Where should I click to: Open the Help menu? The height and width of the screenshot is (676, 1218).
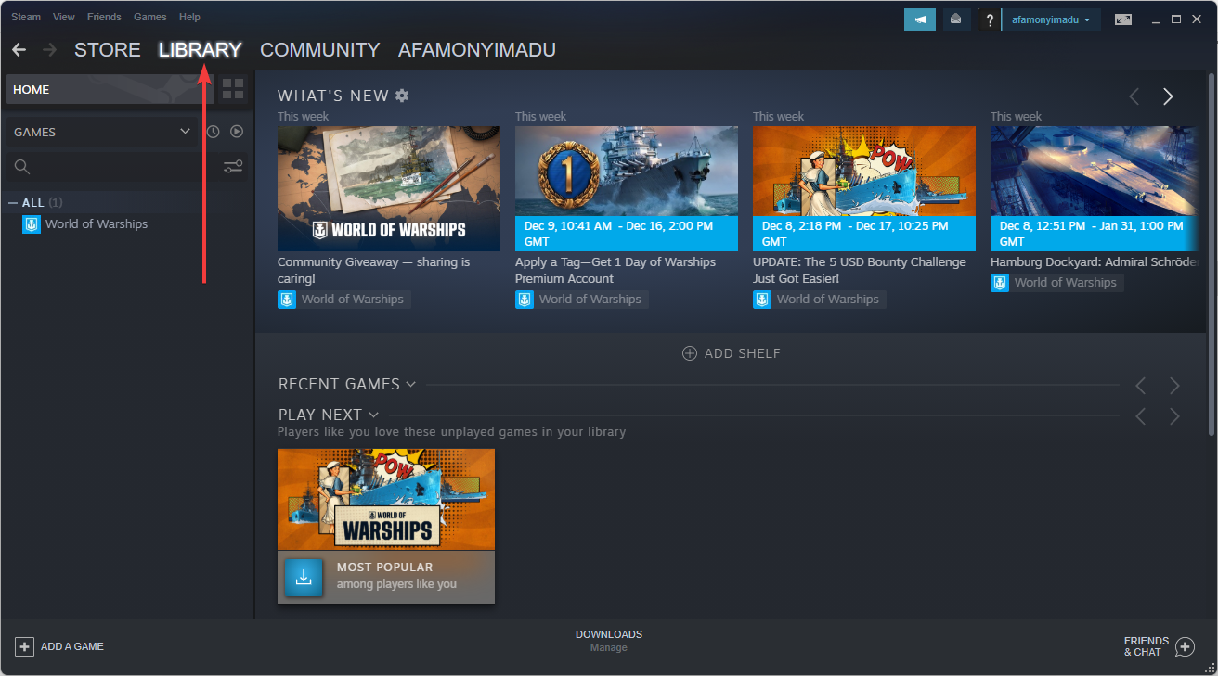coord(189,17)
